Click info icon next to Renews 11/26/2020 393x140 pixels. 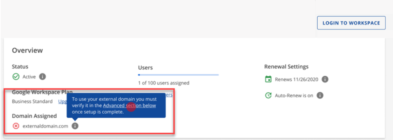tap(325, 79)
